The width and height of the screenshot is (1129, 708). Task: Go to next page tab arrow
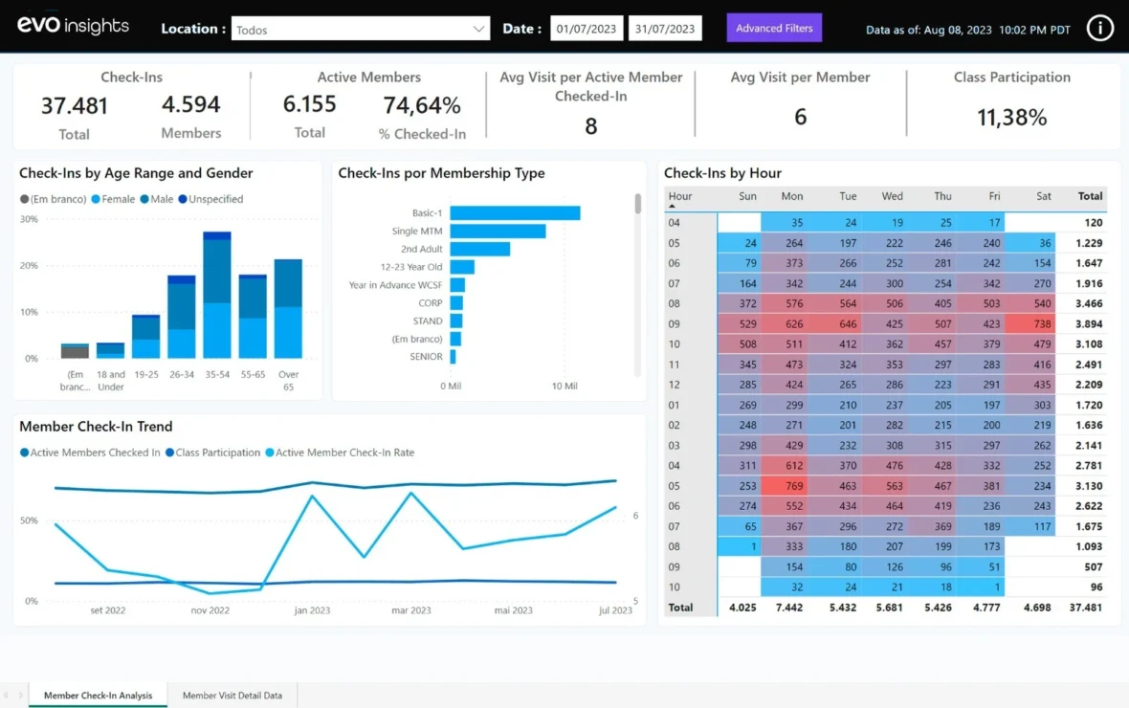coord(20,696)
